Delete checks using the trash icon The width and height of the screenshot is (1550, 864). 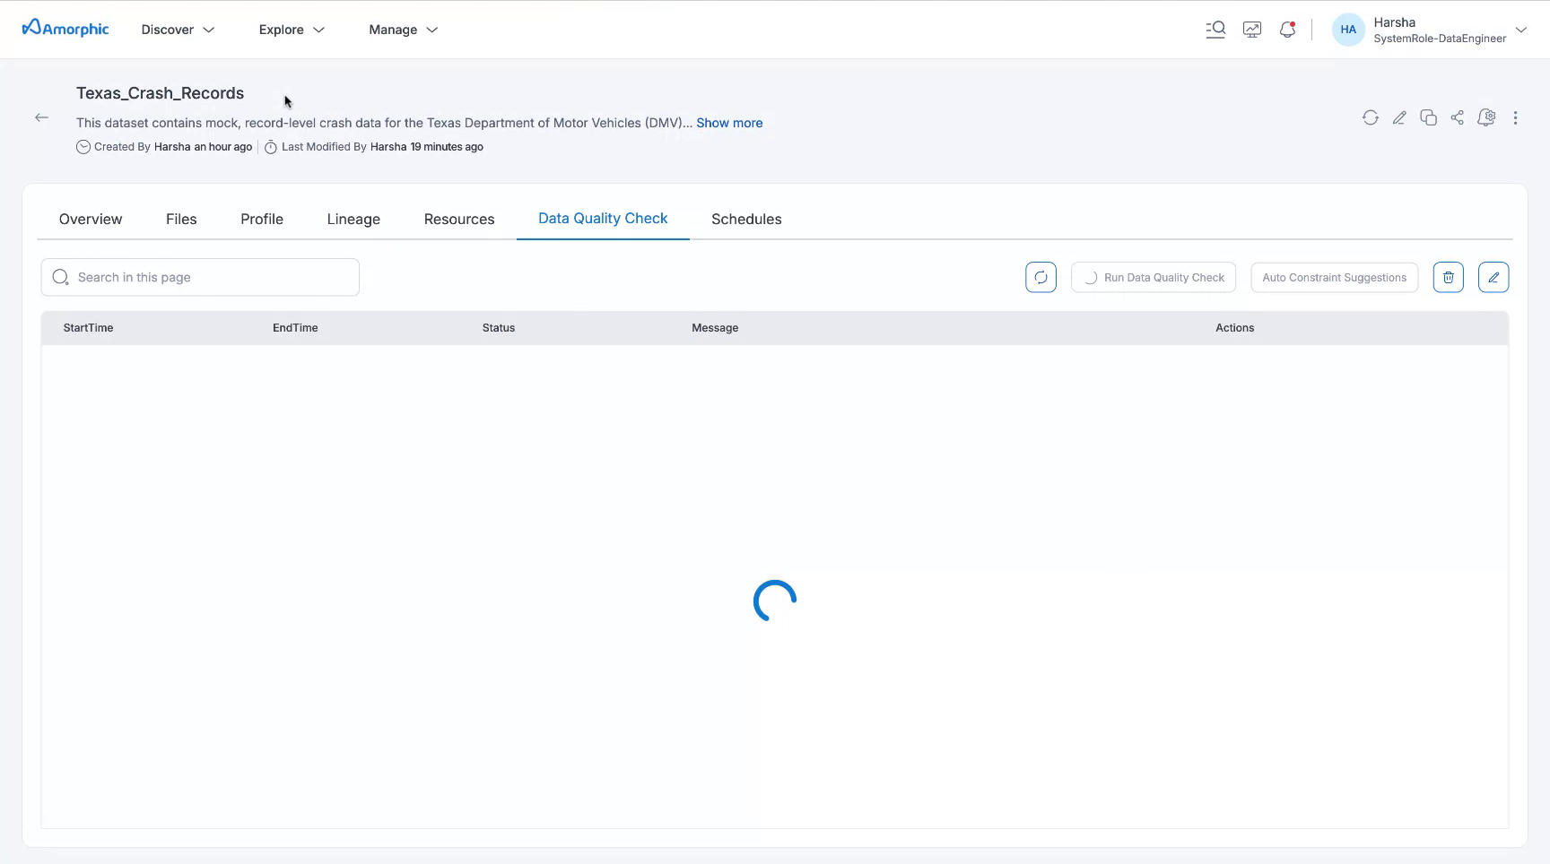[x=1448, y=277]
